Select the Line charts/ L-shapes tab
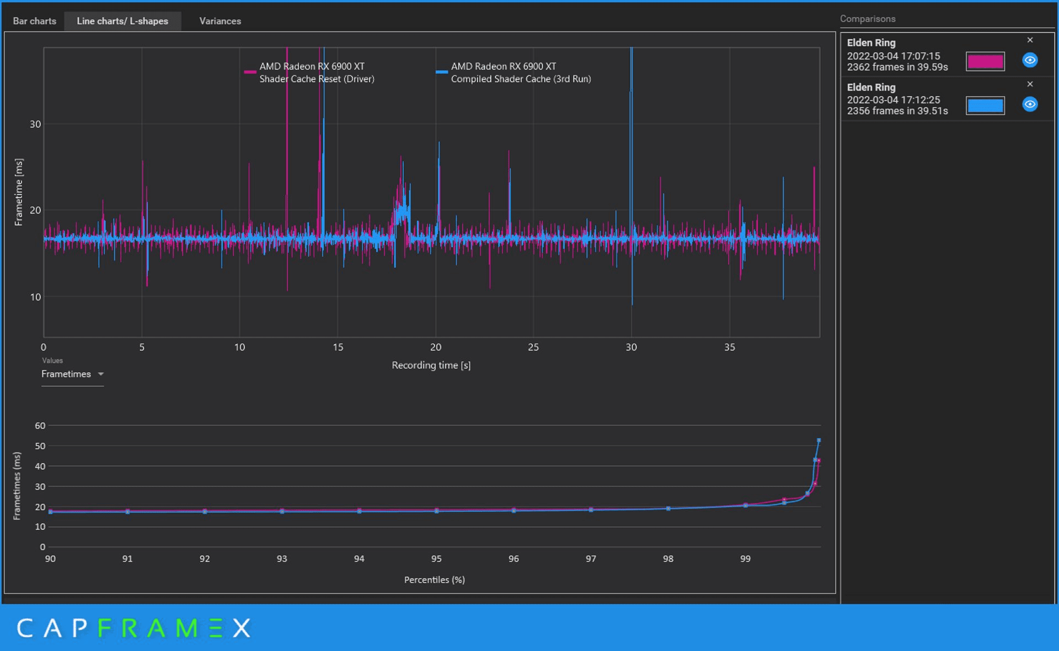This screenshot has height=651, width=1059. (122, 21)
